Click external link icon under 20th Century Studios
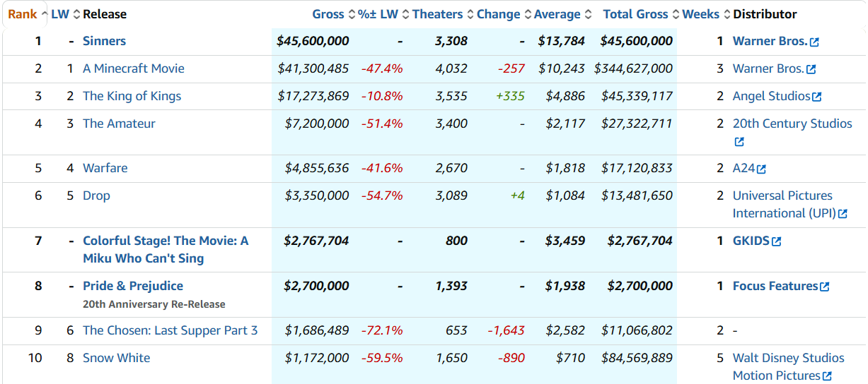868x384 pixels. coord(739,142)
